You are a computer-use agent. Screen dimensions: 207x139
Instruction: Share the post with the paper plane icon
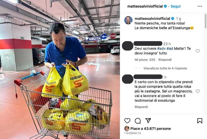148,121
